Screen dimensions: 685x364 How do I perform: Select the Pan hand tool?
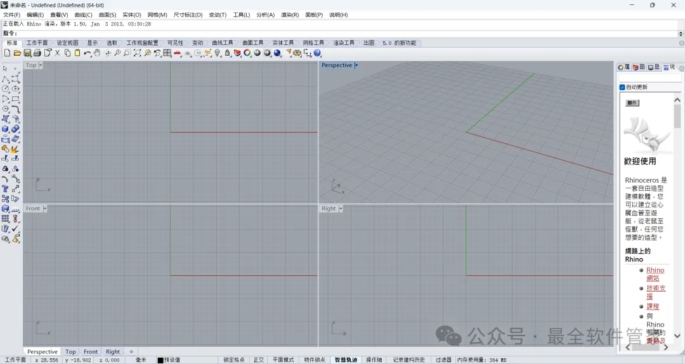point(97,53)
